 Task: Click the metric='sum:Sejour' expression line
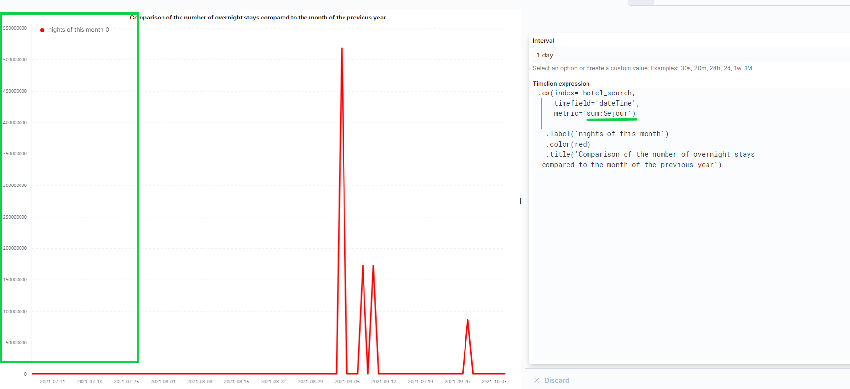click(x=594, y=113)
